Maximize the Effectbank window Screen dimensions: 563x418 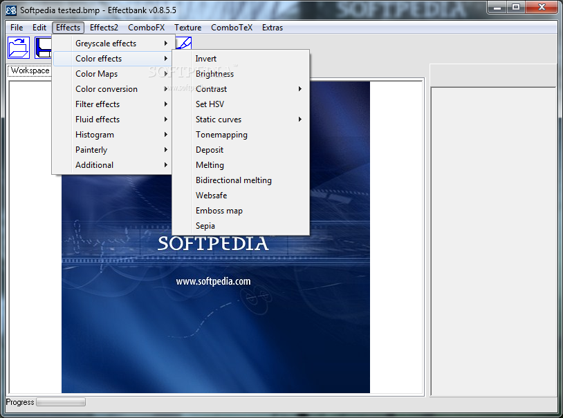tap(516, 8)
